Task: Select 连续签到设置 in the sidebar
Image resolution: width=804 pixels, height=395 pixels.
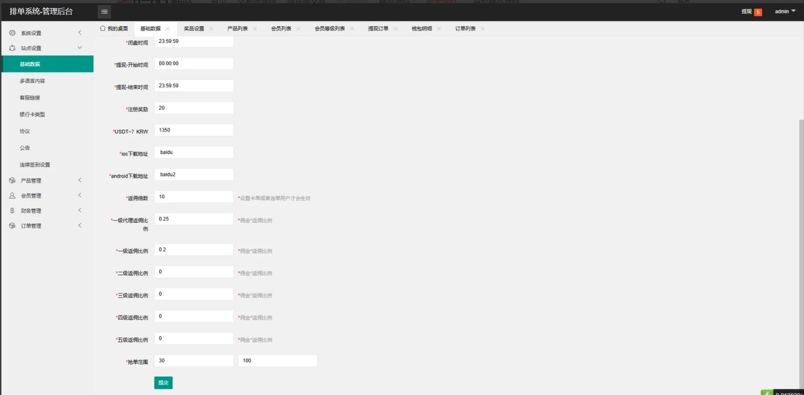Action: pyautogui.click(x=35, y=165)
